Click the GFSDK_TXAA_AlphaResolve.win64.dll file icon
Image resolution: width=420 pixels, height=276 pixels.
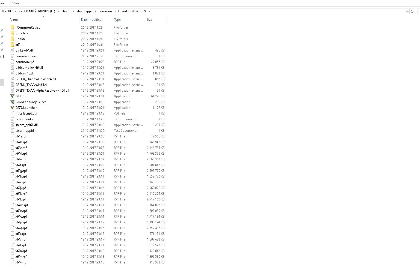click(12, 91)
